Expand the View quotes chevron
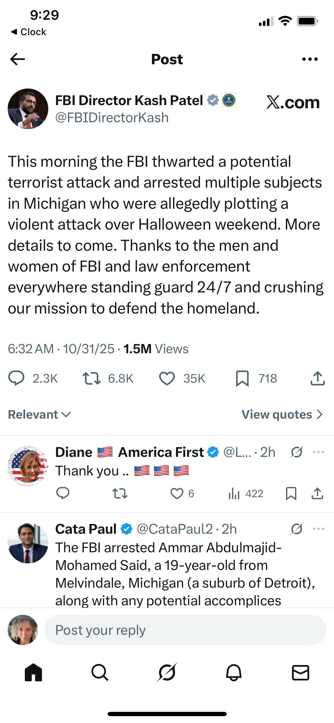This screenshot has height=723, width=334. pyautogui.click(x=320, y=414)
